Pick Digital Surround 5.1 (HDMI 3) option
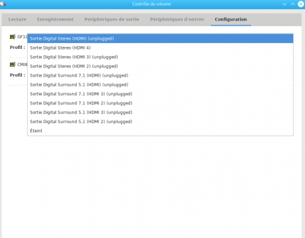Image resolution: width=305 pixels, height=238 pixels. 160,112
